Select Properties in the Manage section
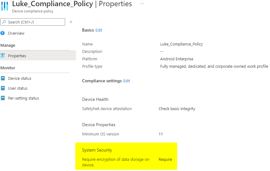This screenshot has width=270, height=171. point(17,56)
